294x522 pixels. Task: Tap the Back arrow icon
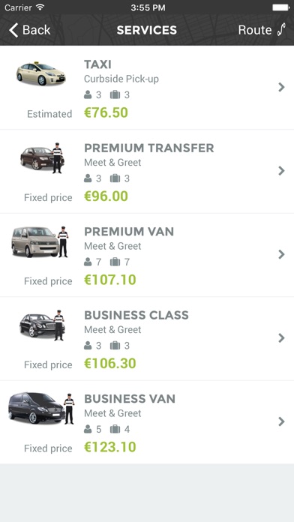[13, 30]
